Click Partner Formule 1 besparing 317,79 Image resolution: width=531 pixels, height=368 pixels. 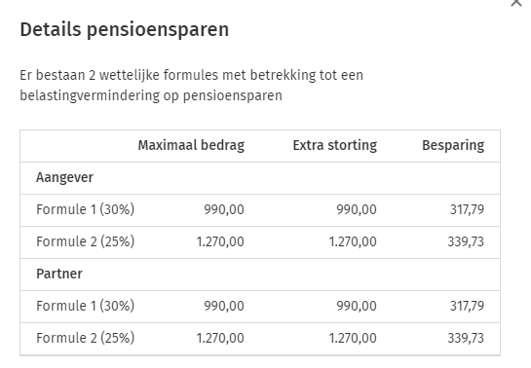[x=467, y=306]
